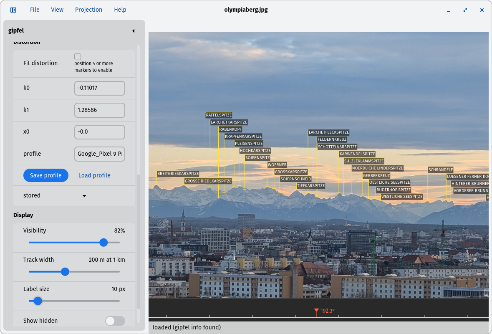Image resolution: width=492 pixels, height=334 pixels.
Task: Click the sidebar vertical scrollbar
Action: click(139, 242)
